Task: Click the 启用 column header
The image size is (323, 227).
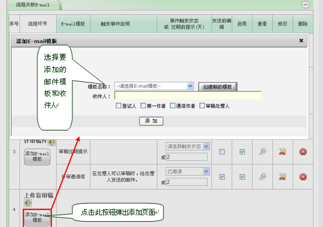Action: coord(242,24)
